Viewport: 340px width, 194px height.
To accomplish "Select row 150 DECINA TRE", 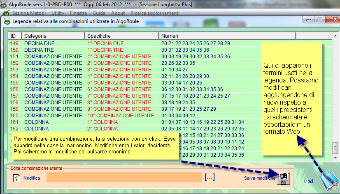I will [170, 50].
